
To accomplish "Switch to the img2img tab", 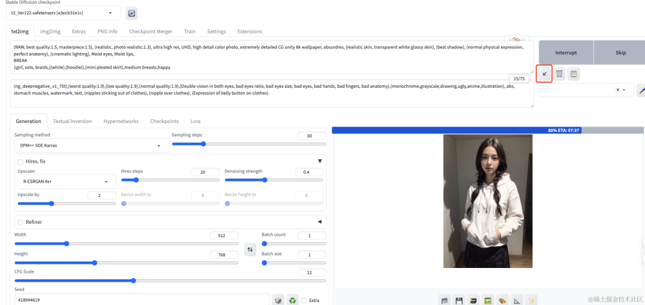I will pyautogui.click(x=50, y=31).
